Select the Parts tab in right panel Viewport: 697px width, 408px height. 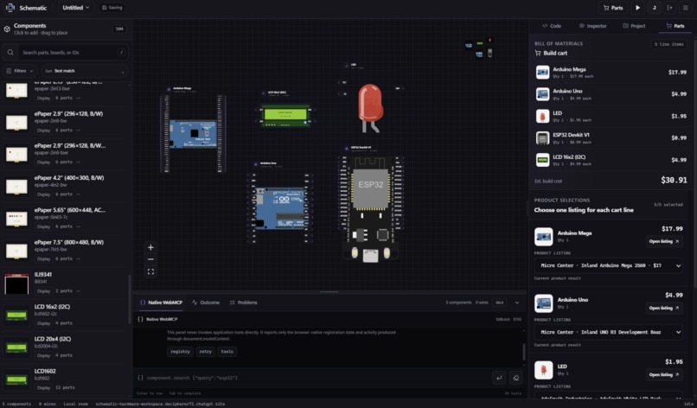click(675, 26)
